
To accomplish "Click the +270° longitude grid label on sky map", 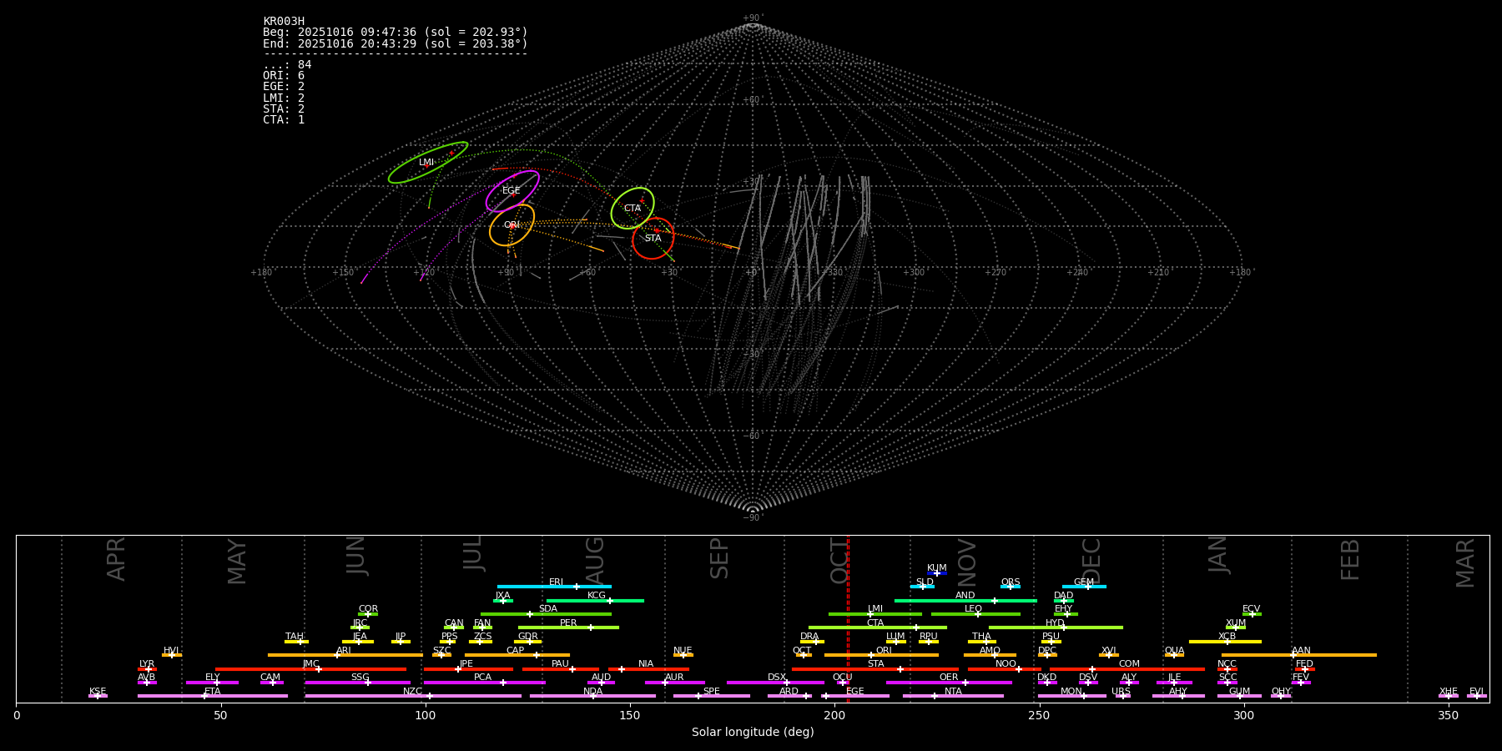I will coord(995,273).
